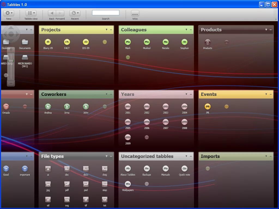279x209 pixels.
Task: Open the Products tabble icon
Action: pos(207,42)
